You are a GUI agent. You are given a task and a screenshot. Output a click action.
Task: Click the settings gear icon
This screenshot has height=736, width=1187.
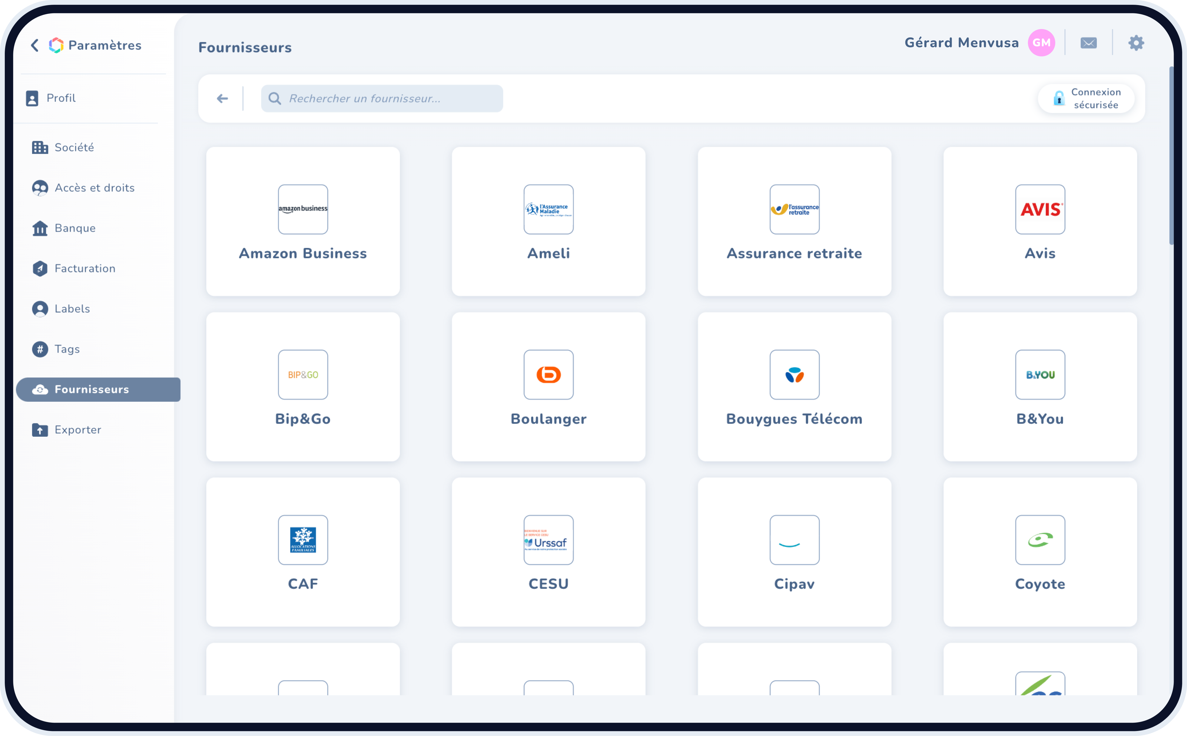1136,43
